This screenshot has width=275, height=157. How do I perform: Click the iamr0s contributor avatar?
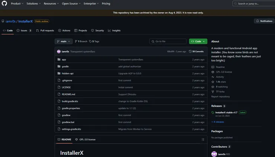[x=214, y=154]
